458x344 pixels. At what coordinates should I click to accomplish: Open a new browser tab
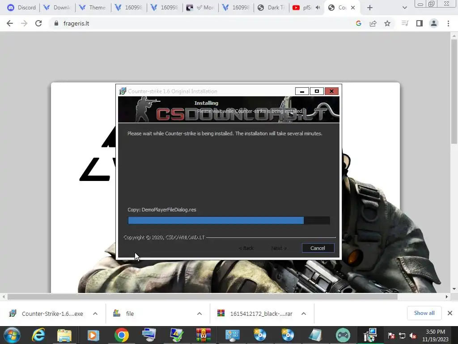coord(370,8)
